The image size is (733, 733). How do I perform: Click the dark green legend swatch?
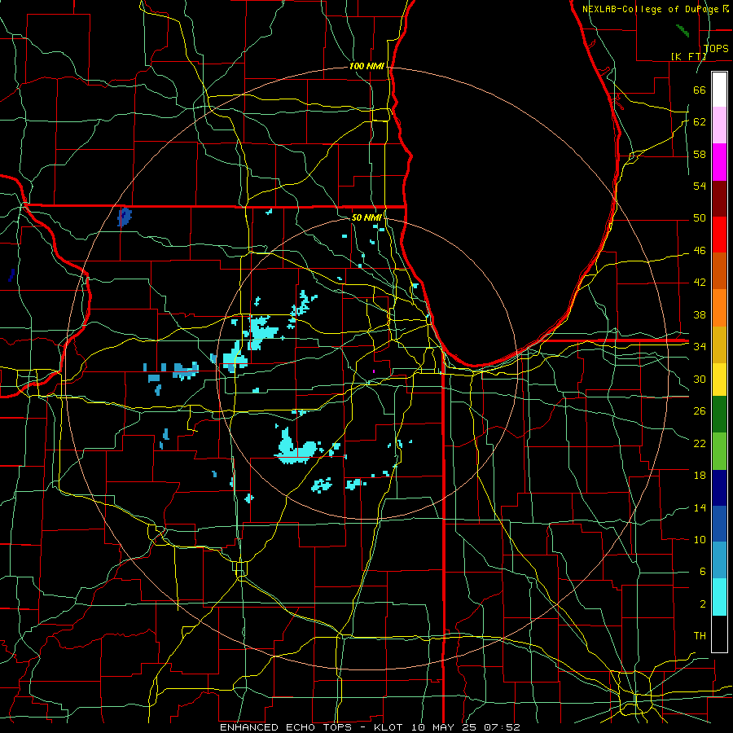coord(719,415)
